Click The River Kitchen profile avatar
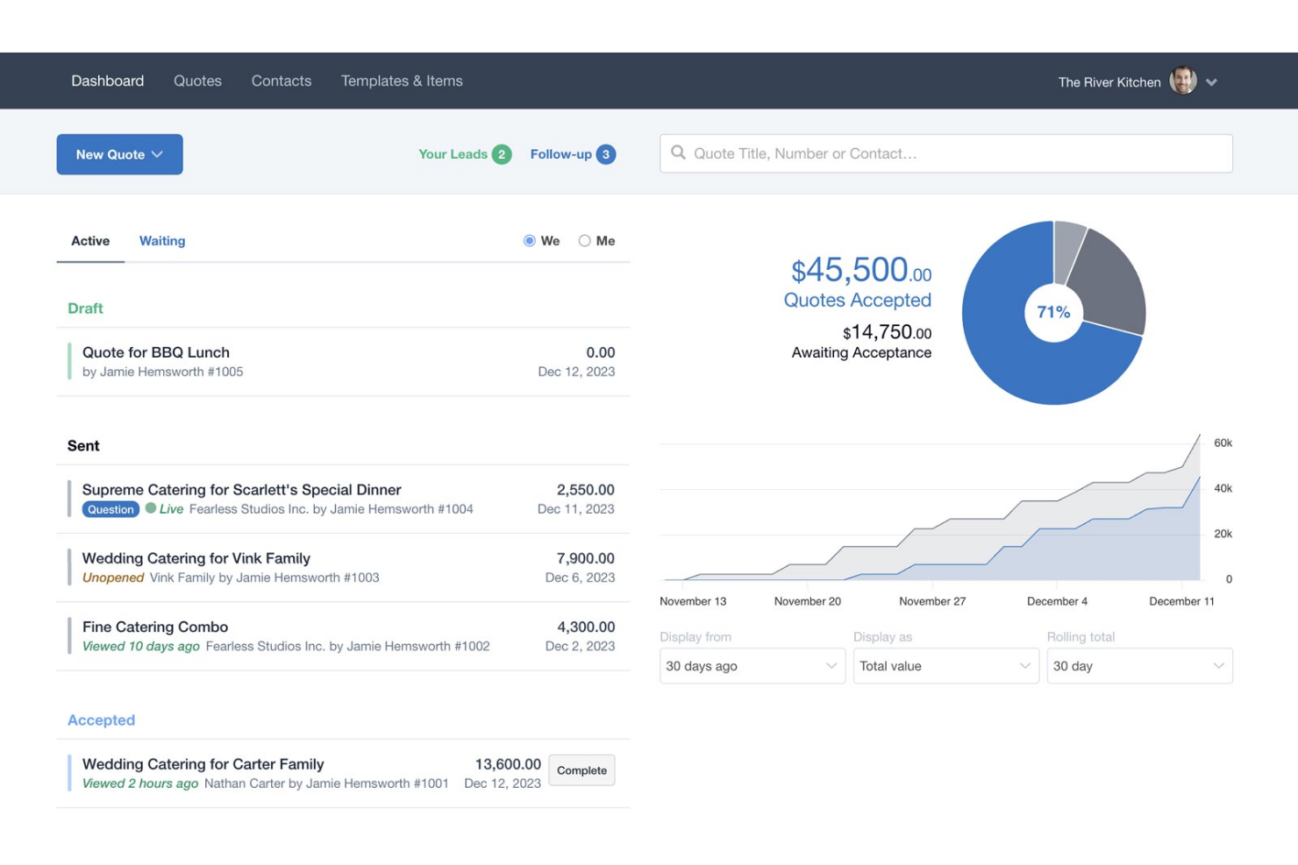Image resolution: width=1298 pixels, height=865 pixels. coord(1182,80)
